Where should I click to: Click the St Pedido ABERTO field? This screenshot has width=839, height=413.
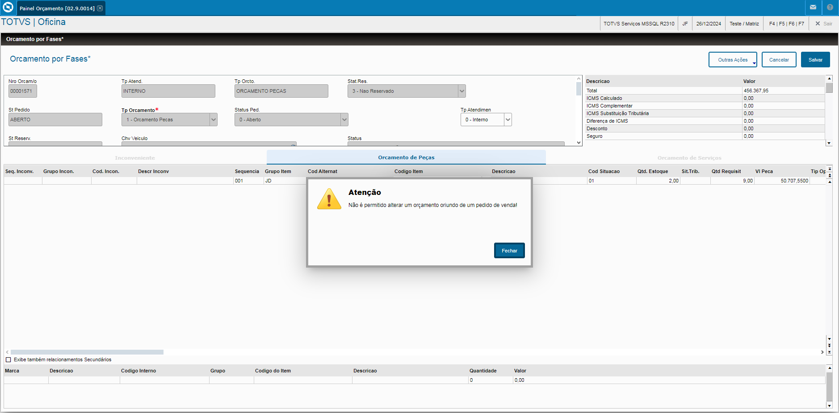point(55,120)
